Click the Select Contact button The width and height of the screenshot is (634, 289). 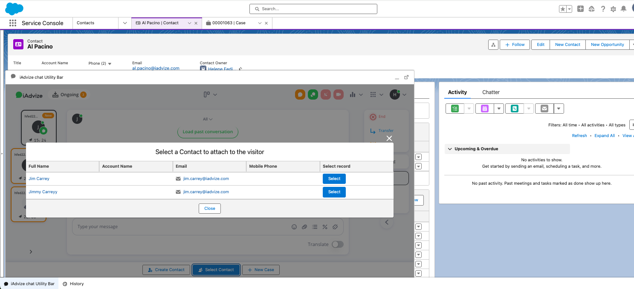pos(216,270)
